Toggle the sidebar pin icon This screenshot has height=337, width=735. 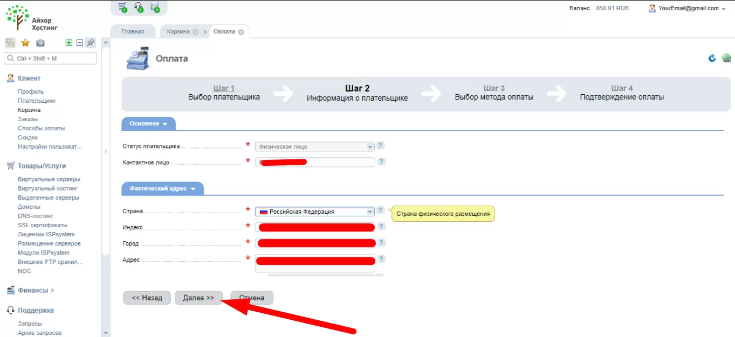pyautogui.click(x=91, y=43)
